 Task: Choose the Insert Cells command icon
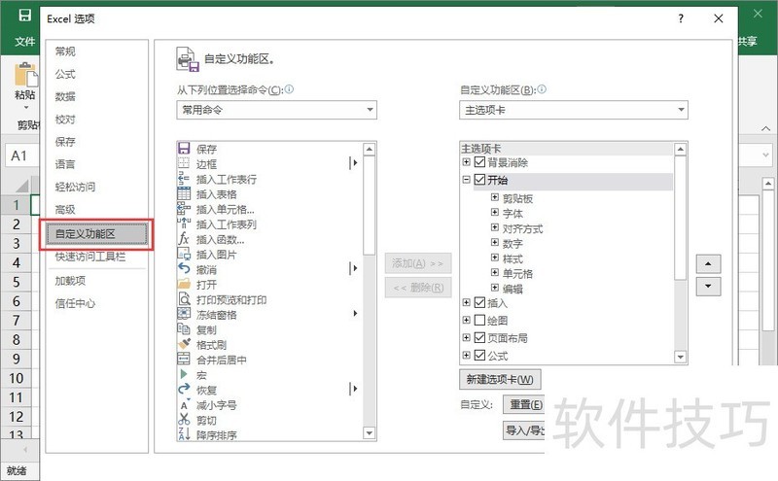coord(184,208)
